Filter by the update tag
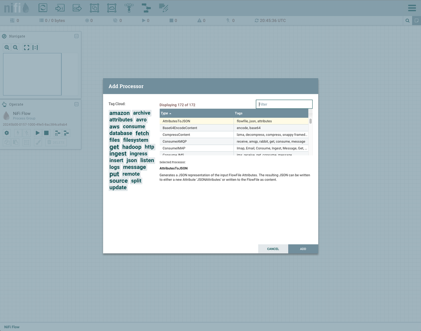421x331 pixels. pyautogui.click(x=118, y=187)
